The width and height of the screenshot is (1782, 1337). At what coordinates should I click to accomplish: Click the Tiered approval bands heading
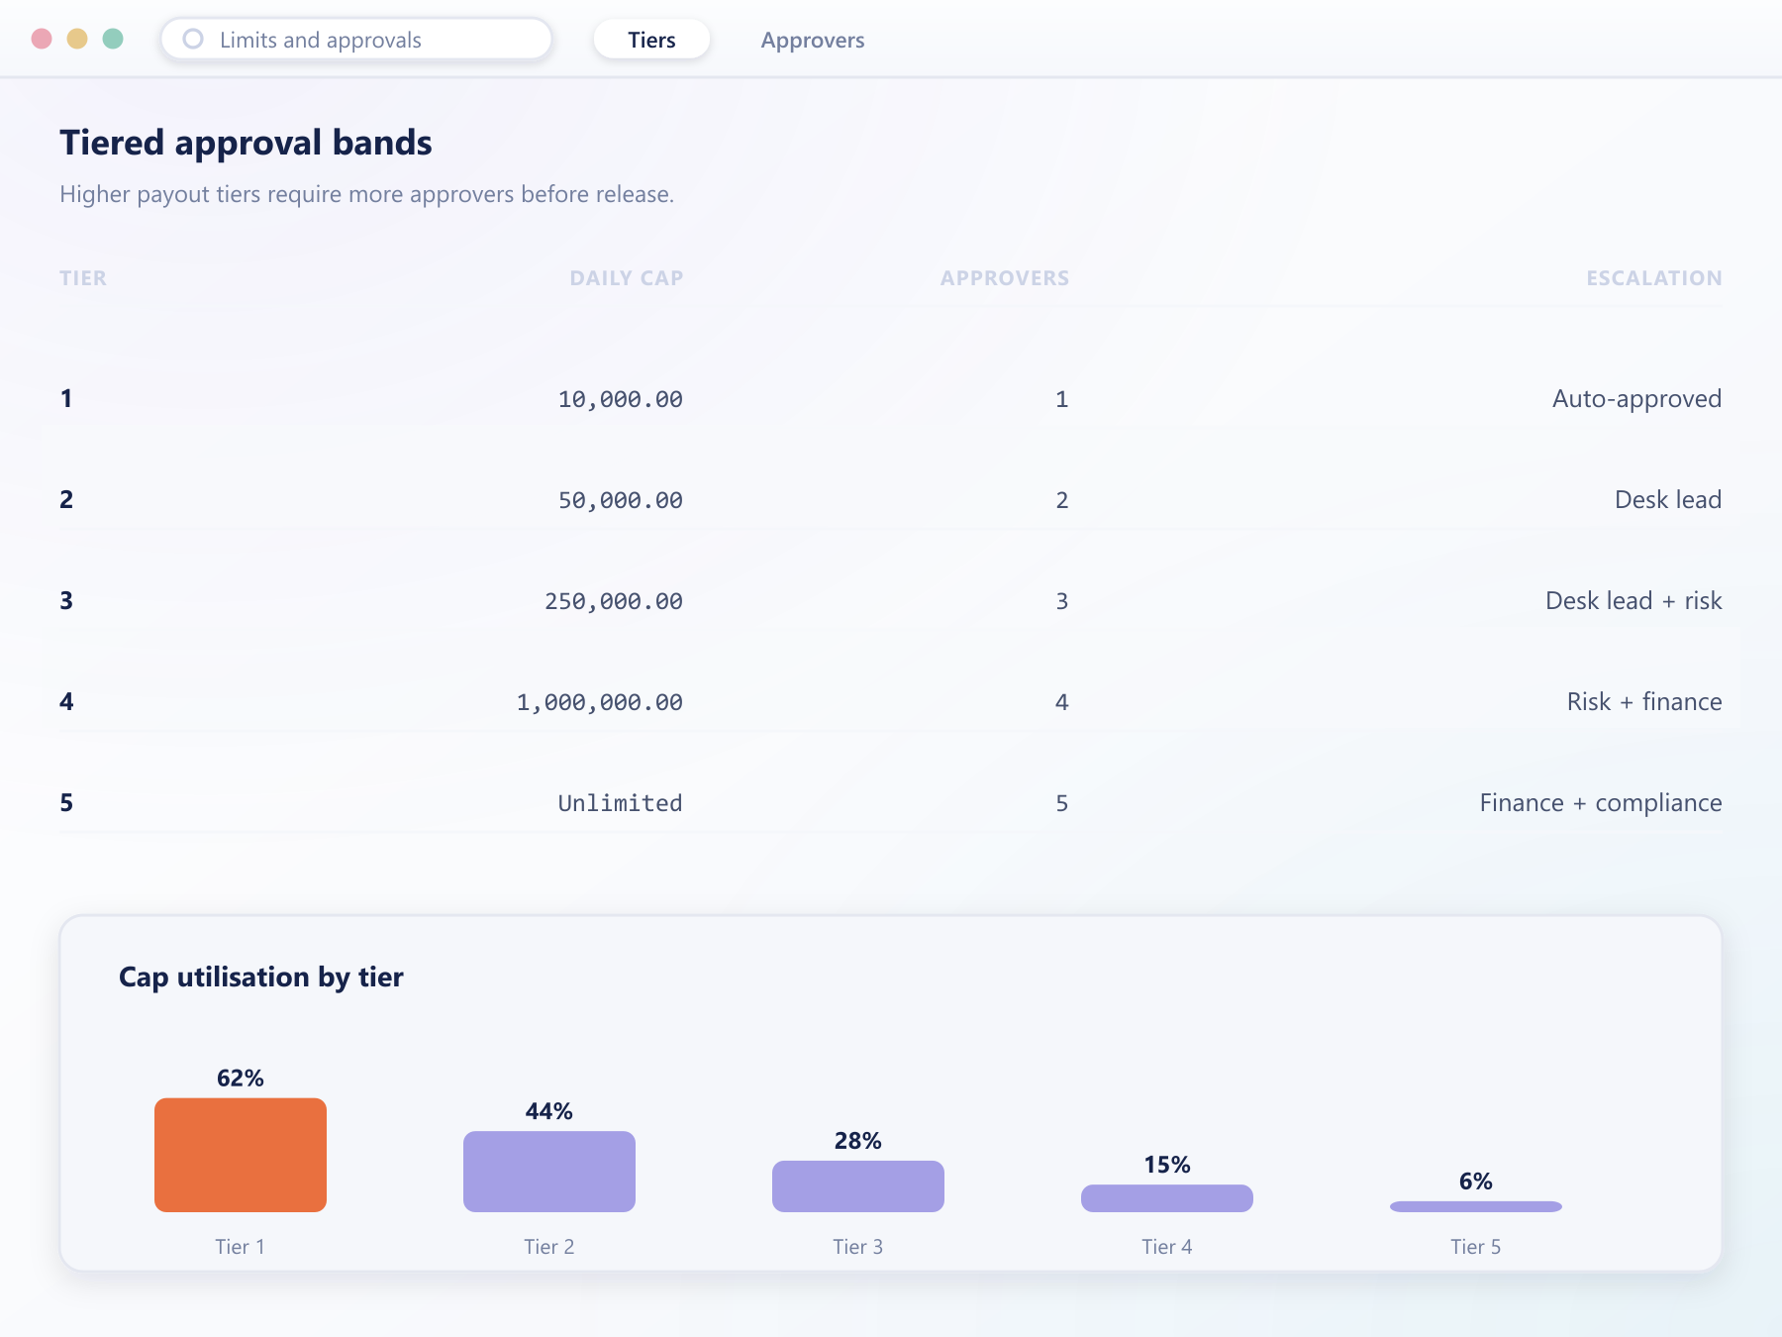pos(246,143)
